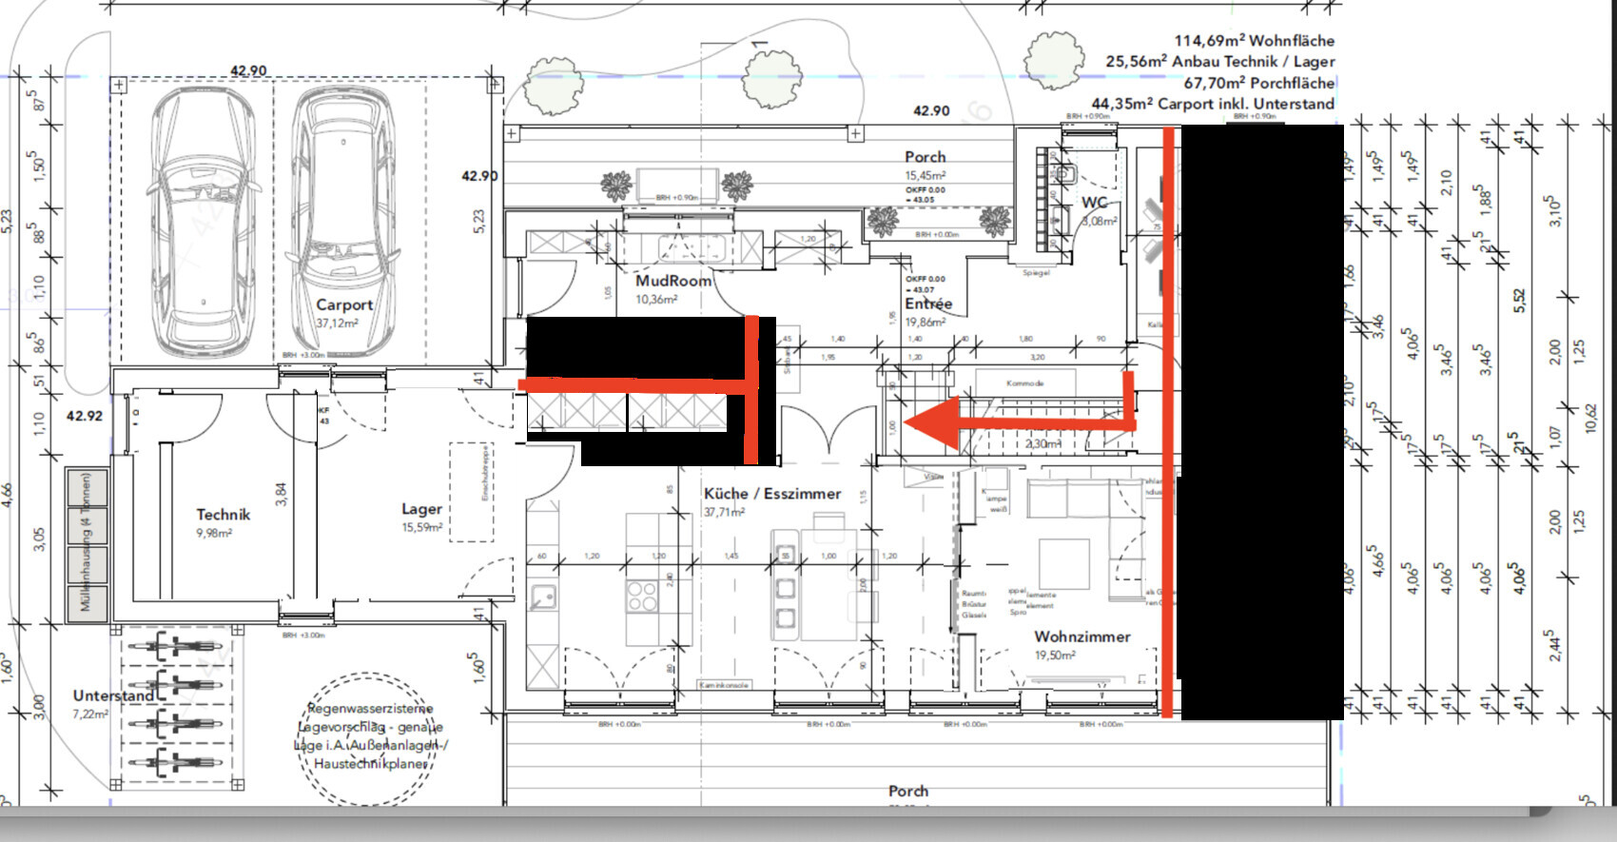Click the Lager room label
The image size is (1617, 842).
point(420,509)
